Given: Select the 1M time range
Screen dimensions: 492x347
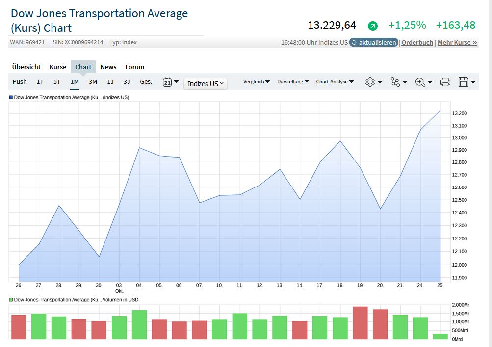Looking at the screenshot, I should click(75, 81).
